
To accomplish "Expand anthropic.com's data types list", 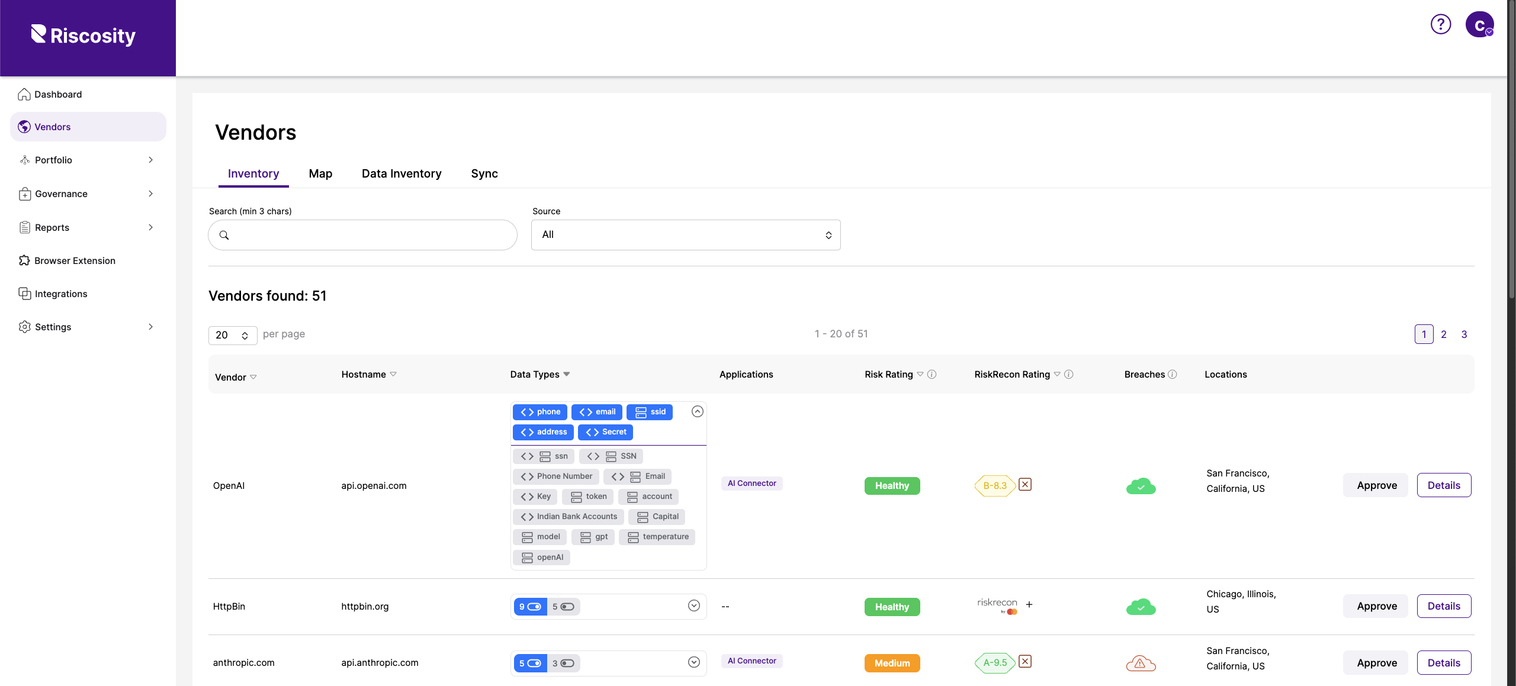I will pos(694,662).
